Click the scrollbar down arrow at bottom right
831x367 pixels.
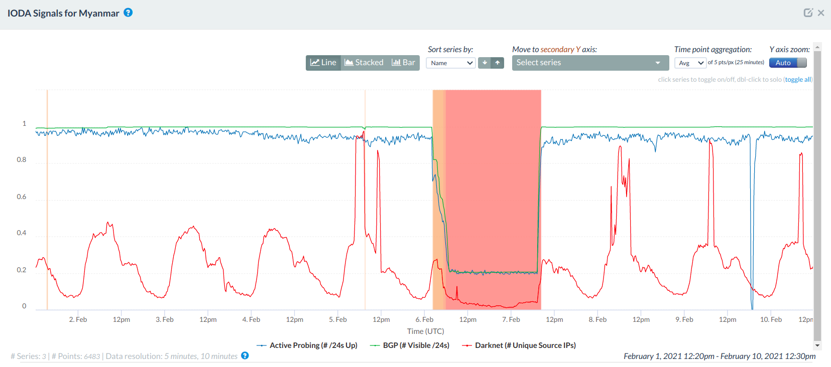817,345
